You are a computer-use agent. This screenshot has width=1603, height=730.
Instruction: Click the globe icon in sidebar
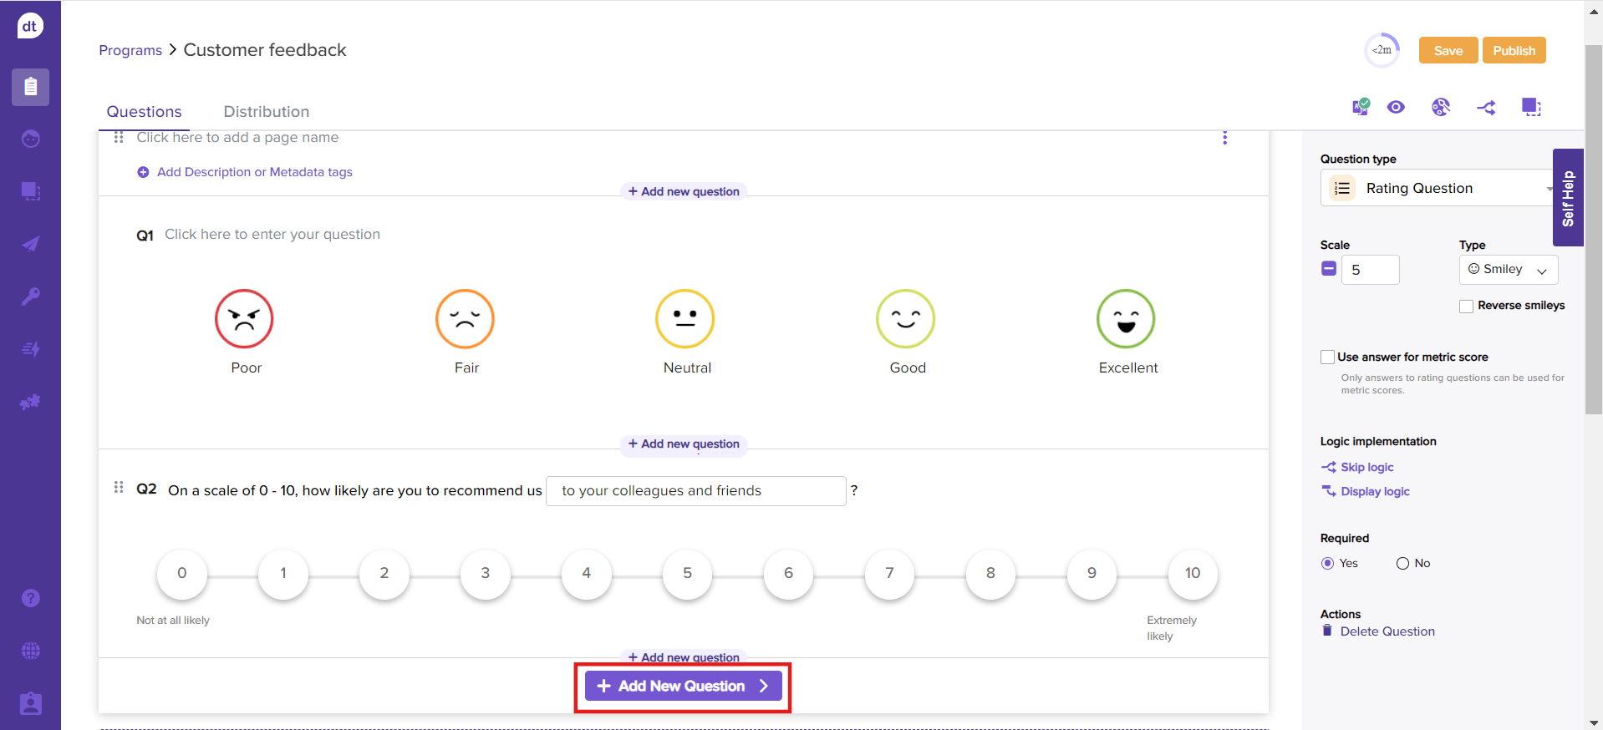tap(30, 651)
